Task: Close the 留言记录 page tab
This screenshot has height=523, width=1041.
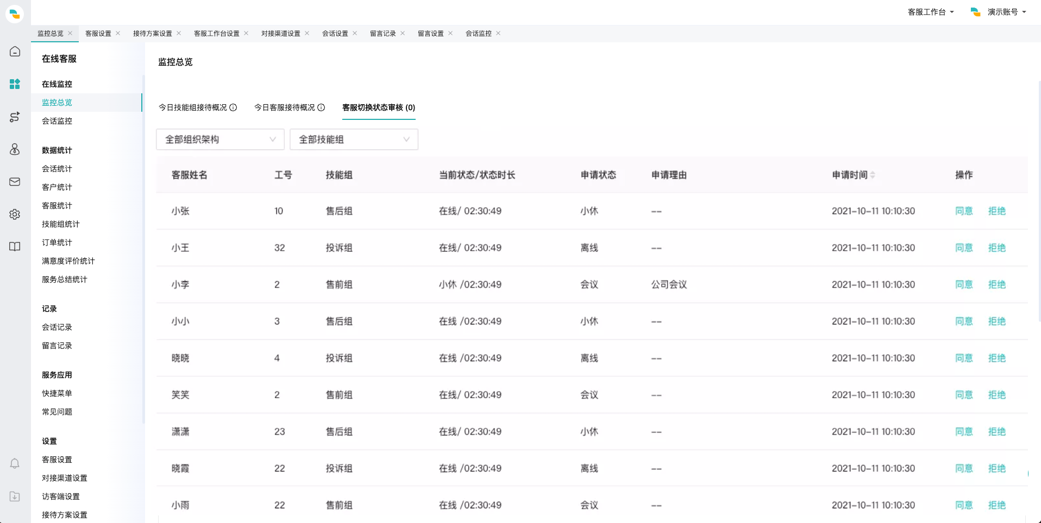Action: [x=403, y=33]
